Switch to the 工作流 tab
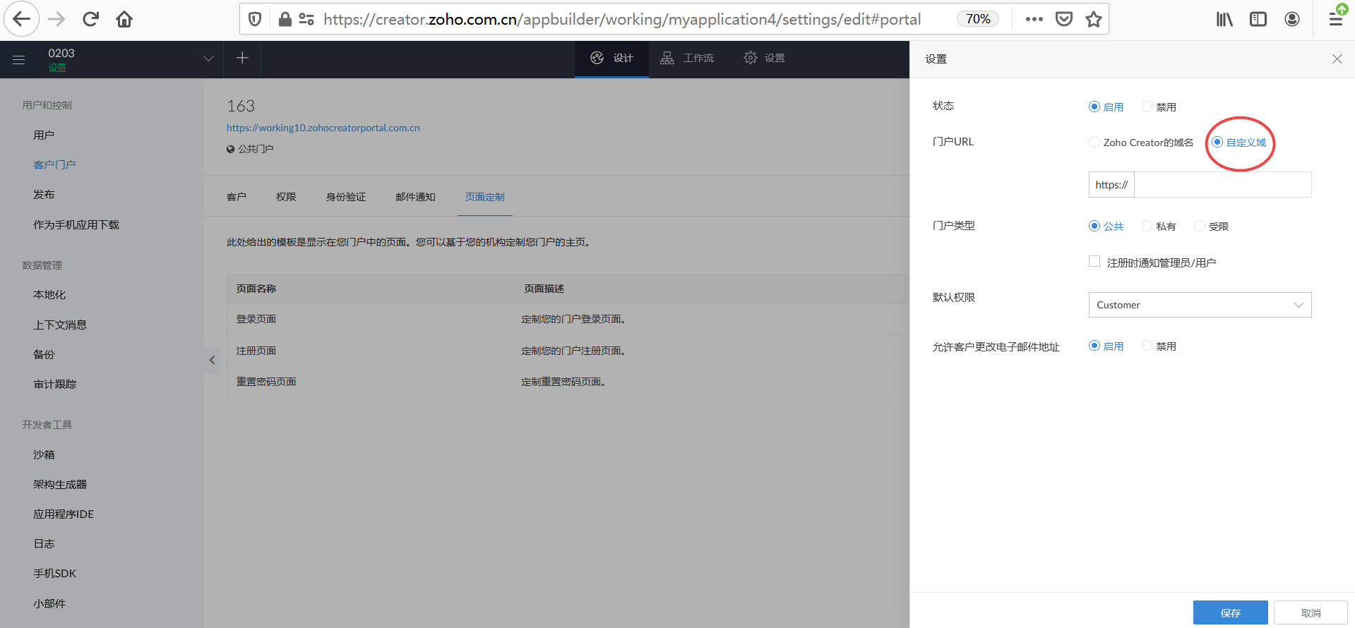Screen dimensions: 1355x628 (x=688, y=58)
